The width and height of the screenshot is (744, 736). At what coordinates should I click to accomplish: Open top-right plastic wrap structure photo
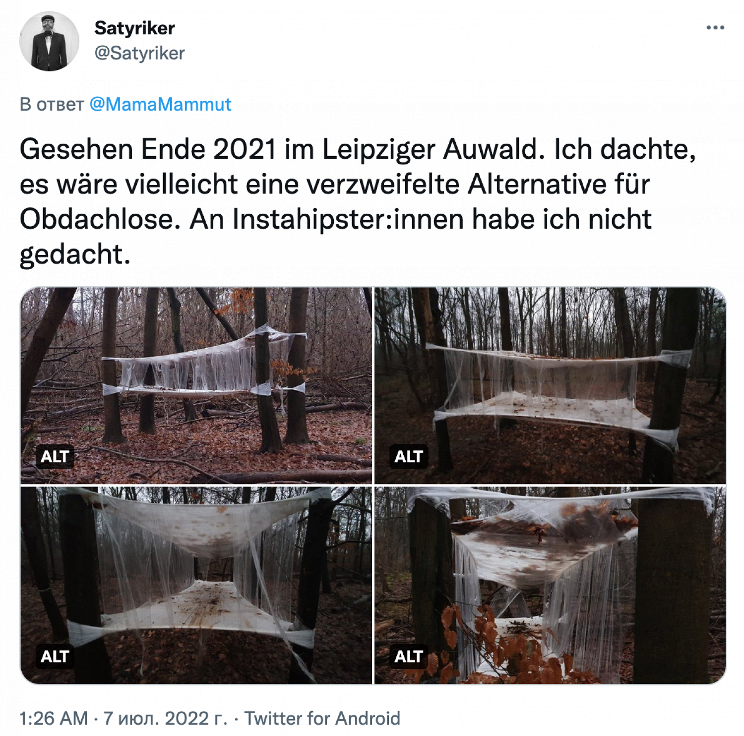coord(550,385)
